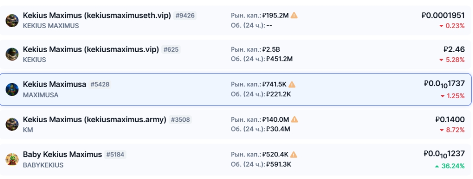Click warning icon next to ₽195.2M market cap

click(x=294, y=15)
